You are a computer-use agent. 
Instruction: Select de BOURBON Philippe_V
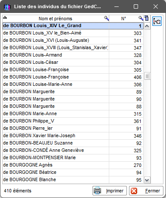point(73,121)
